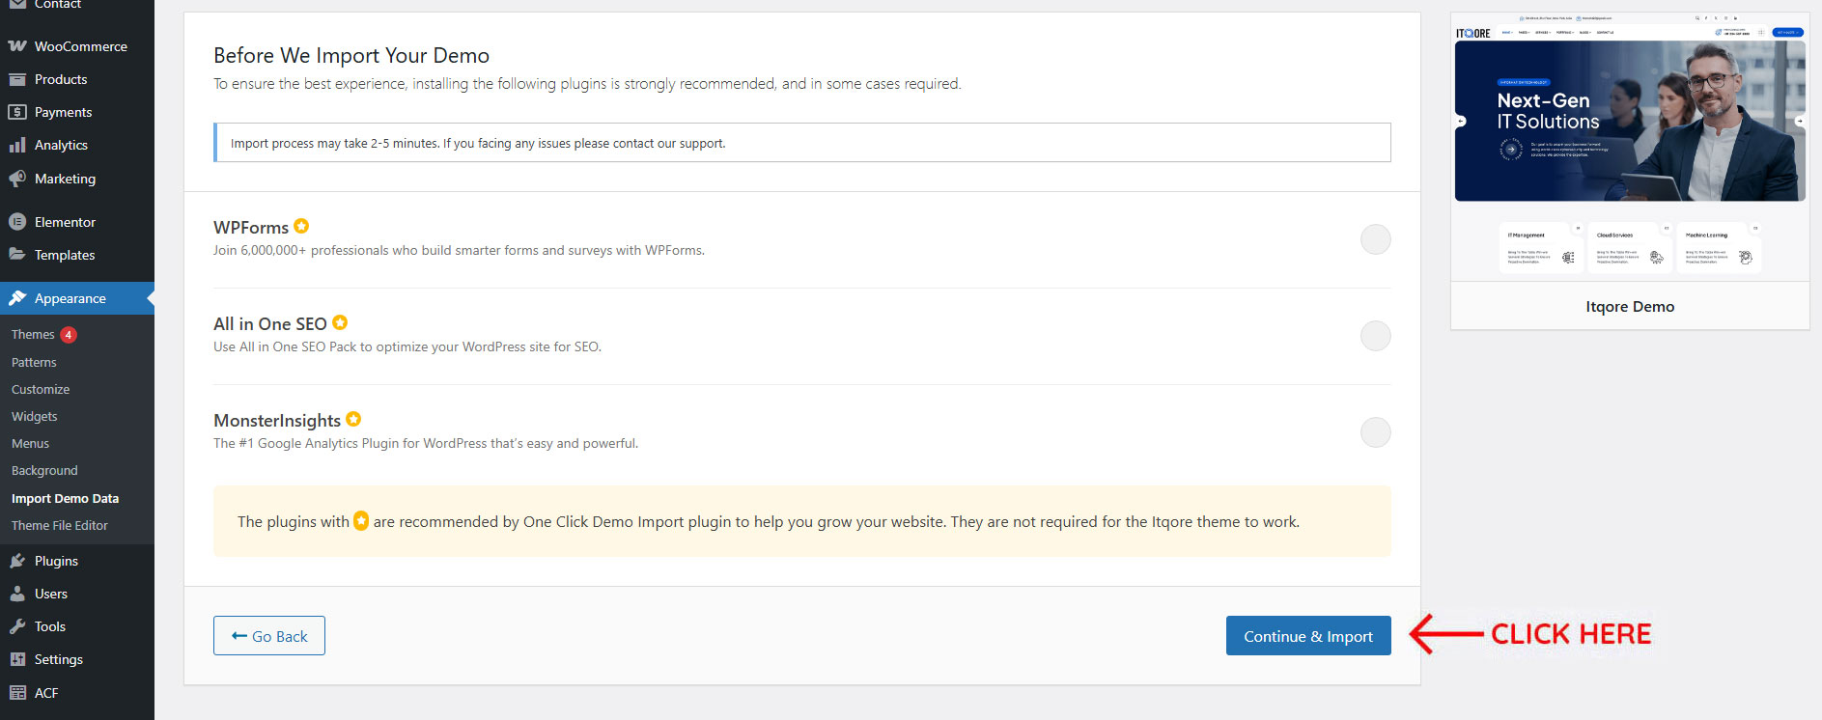This screenshot has height=720, width=1822.
Task: Click the Marketing megaphone icon
Action: click(17, 179)
